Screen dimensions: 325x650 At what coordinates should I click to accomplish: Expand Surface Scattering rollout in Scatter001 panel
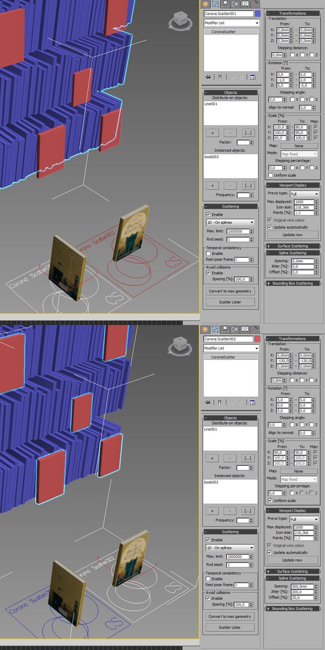(x=292, y=246)
